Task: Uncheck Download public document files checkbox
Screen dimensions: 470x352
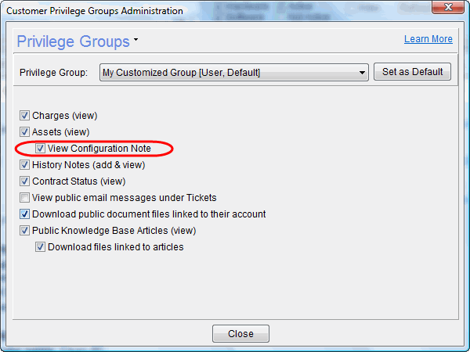Action: (x=25, y=214)
